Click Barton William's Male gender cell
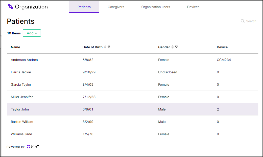The height and width of the screenshot is (157, 263). point(162,122)
